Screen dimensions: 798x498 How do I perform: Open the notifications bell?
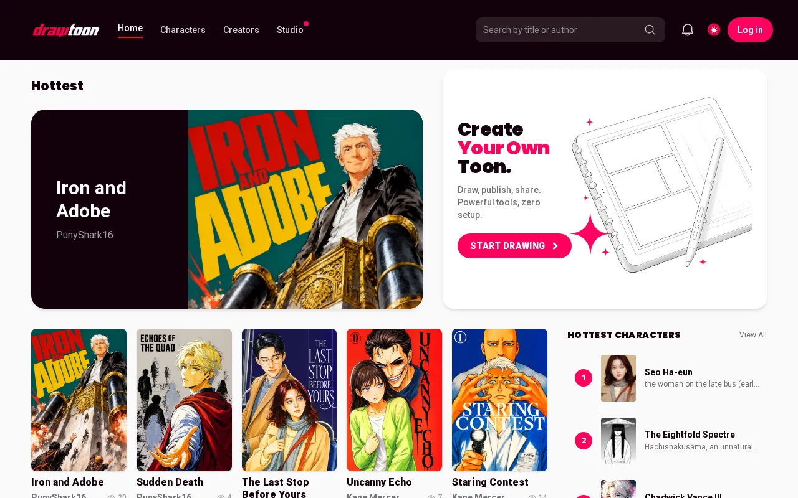688,30
